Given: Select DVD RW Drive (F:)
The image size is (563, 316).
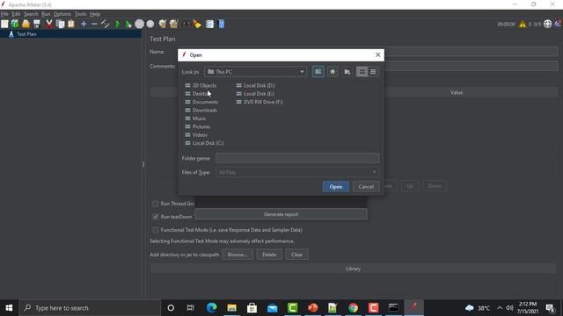Looking at the screenshot, I should point(260,102).
